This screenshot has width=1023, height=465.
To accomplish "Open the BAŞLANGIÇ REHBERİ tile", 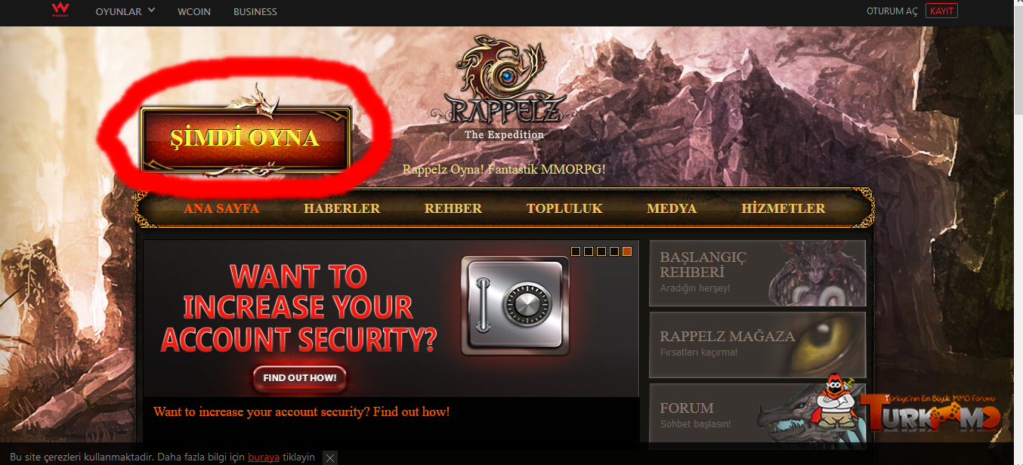I will pos(758,273).
